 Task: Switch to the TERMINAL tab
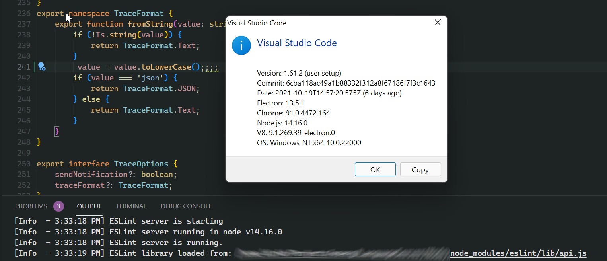coord(131,206)
